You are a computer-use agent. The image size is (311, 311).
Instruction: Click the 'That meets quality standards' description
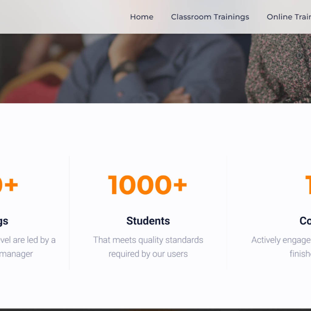pyautogui.click(x=148, y=240)
